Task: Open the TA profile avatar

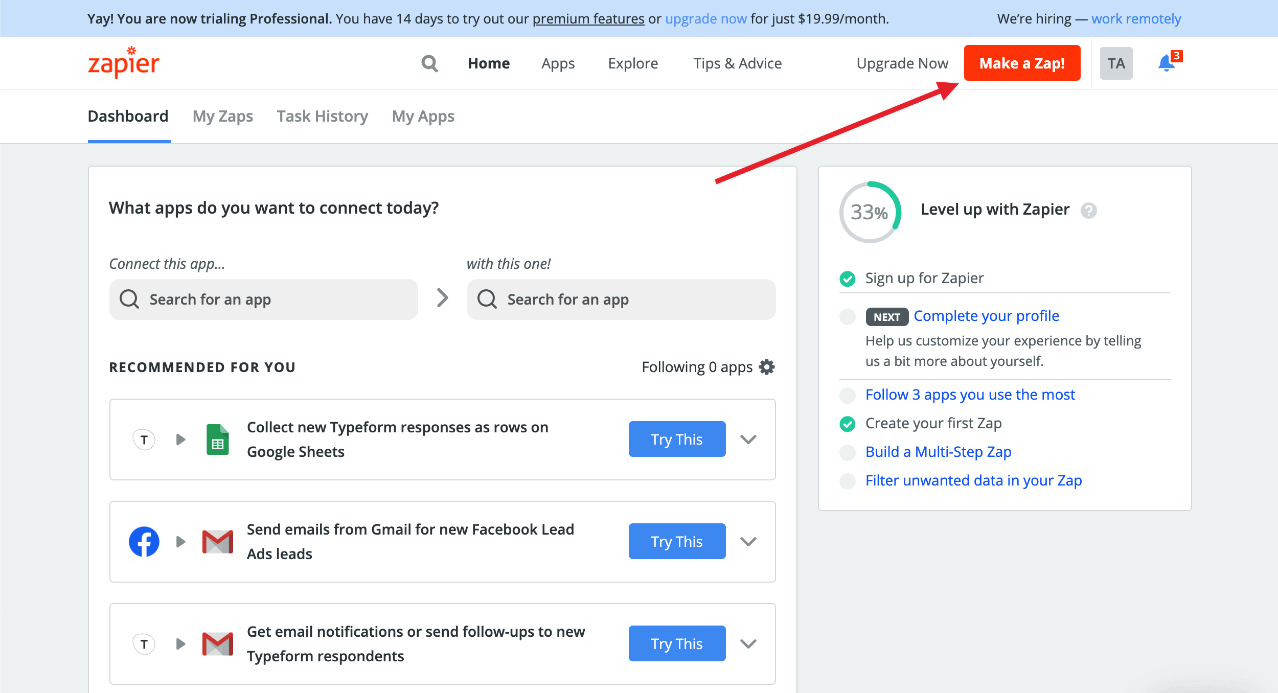Action: pyautogui.click(x=1116, y=63)
